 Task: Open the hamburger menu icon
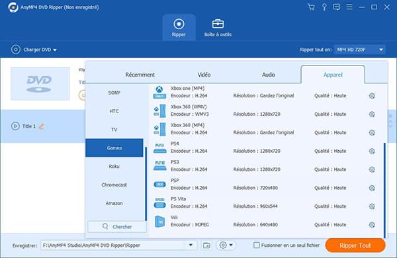click(x=349, y=7)
